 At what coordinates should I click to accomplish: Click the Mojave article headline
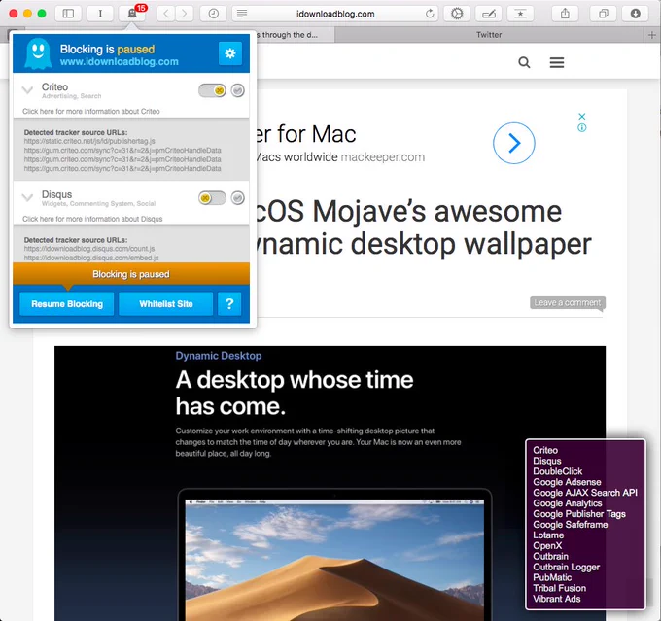coord(422,227)
